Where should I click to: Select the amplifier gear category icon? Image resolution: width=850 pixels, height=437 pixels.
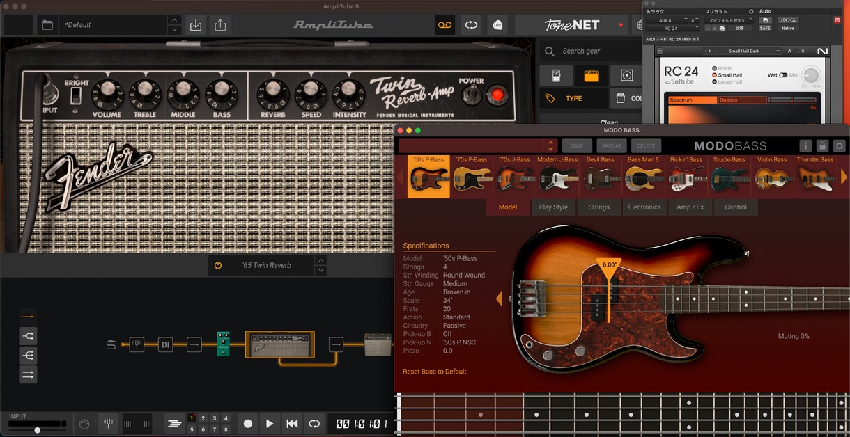point(592,76)
